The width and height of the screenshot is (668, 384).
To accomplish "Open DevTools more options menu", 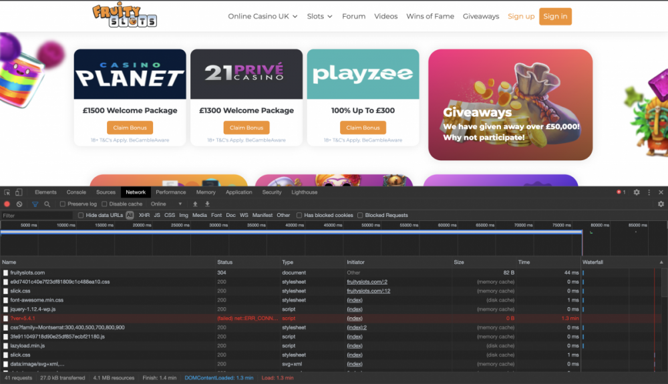I will 649,192.
